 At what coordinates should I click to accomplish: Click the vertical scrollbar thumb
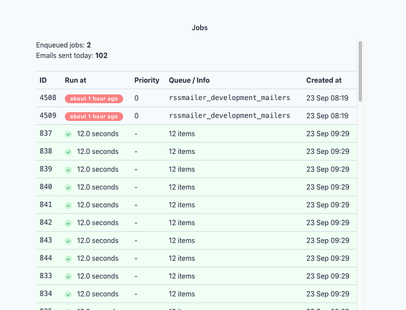(360, 72)
